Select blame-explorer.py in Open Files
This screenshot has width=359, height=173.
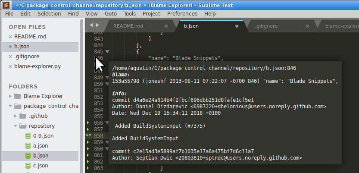click(37, 66)
